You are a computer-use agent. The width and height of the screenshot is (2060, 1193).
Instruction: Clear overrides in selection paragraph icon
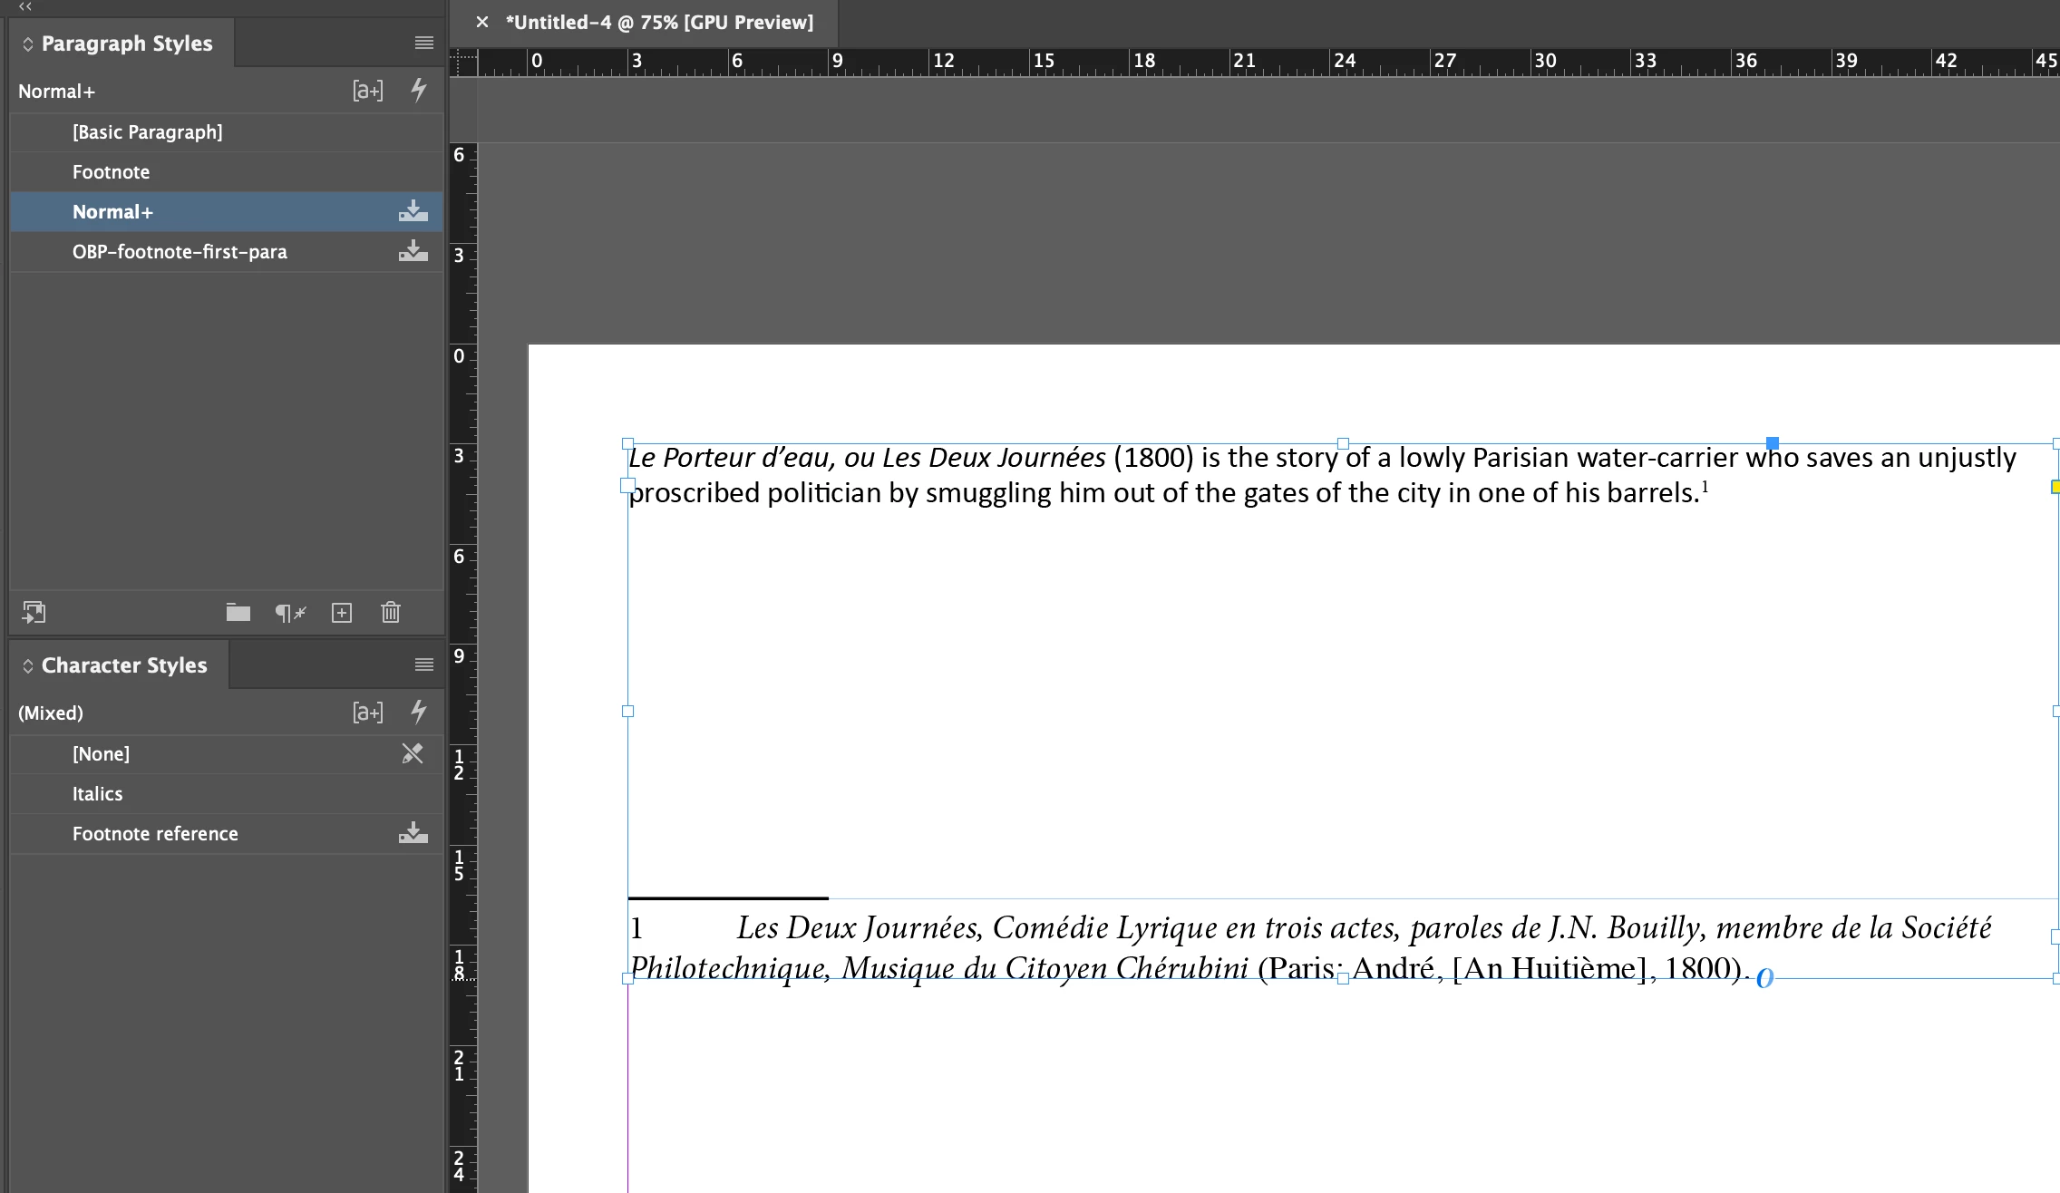(290, 613)
